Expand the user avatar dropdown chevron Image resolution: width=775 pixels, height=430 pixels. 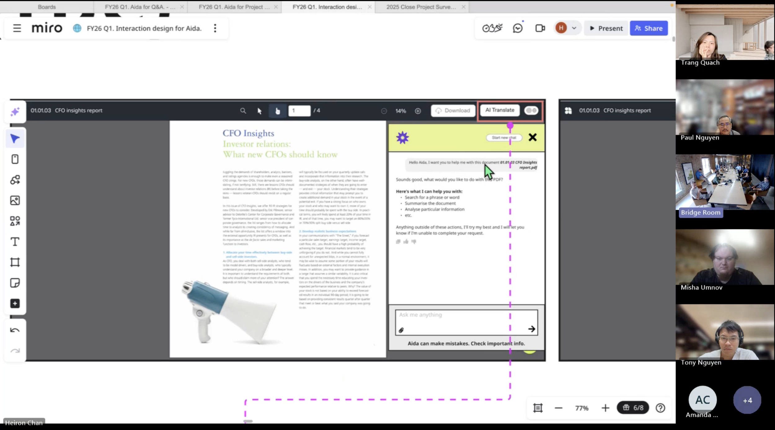[x=574, y=28]
